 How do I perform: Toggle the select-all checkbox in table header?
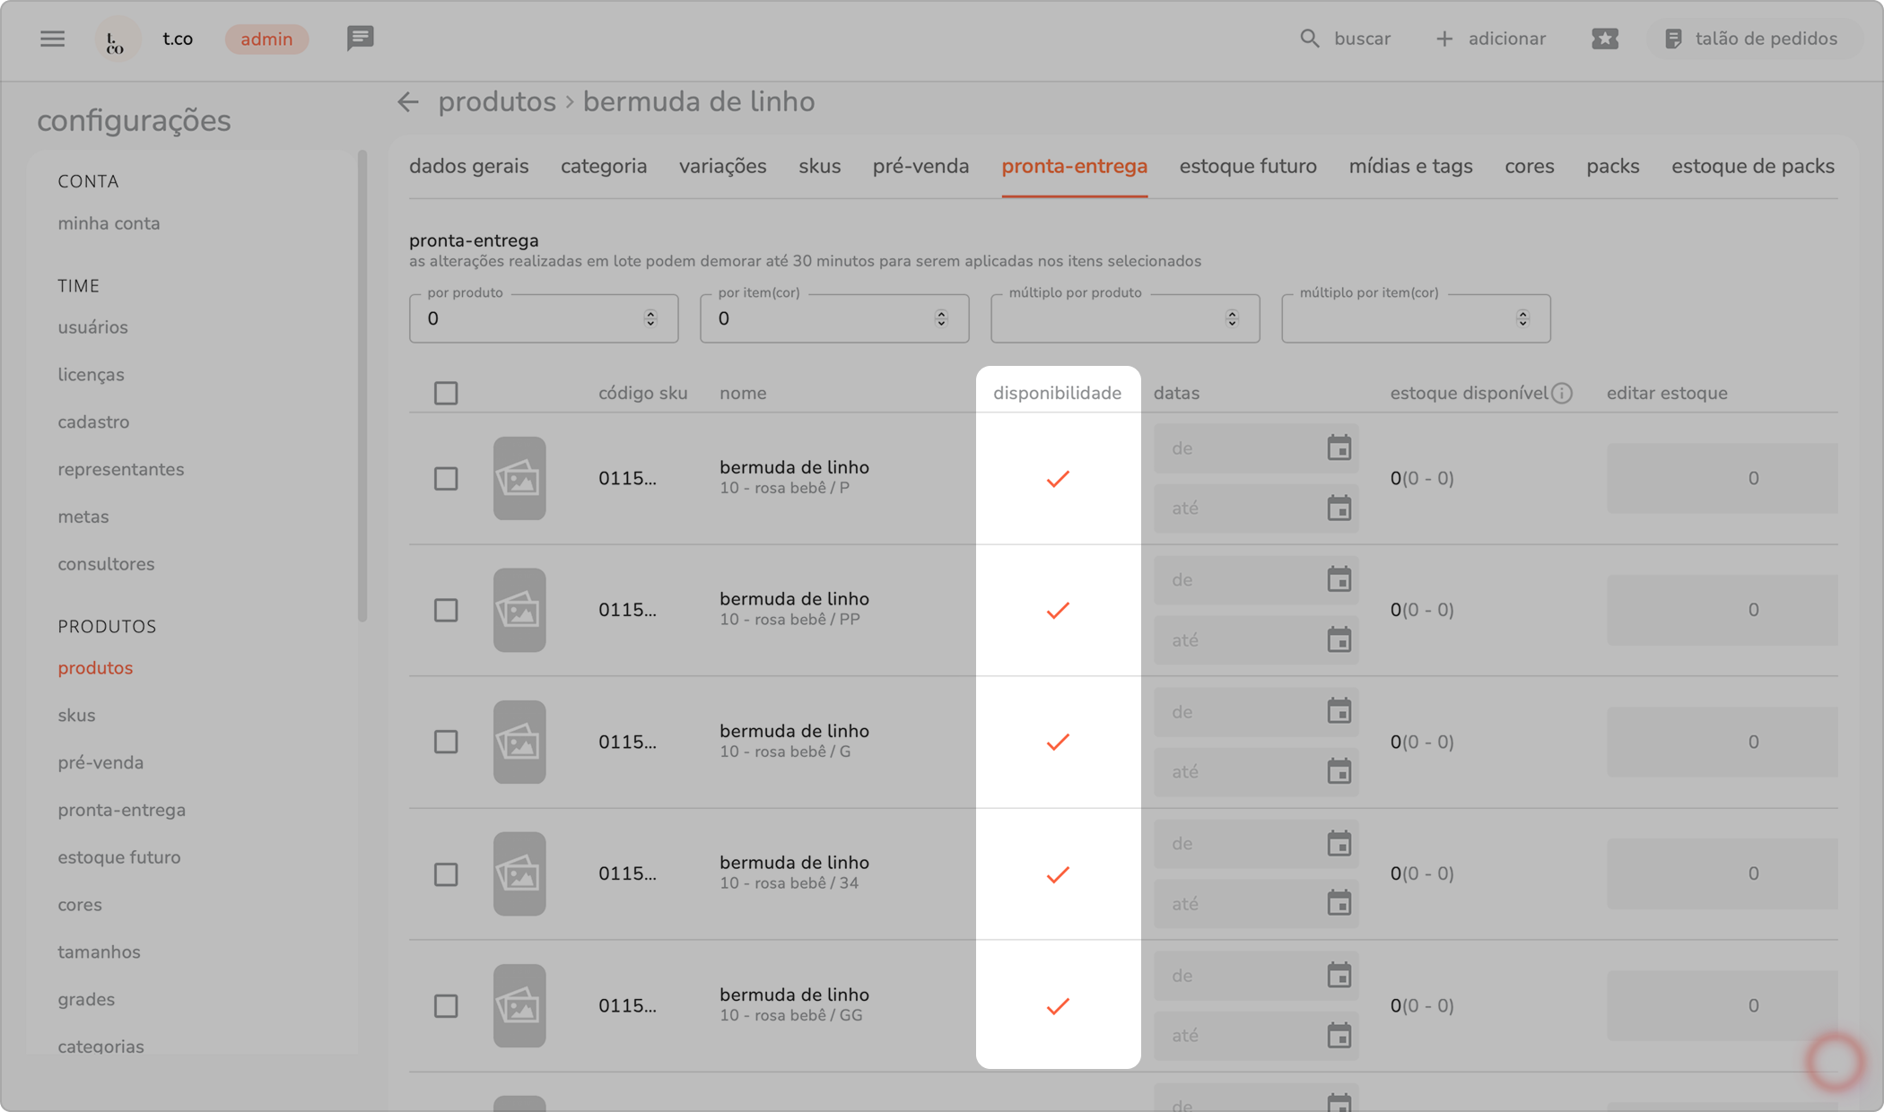(446, 393)
